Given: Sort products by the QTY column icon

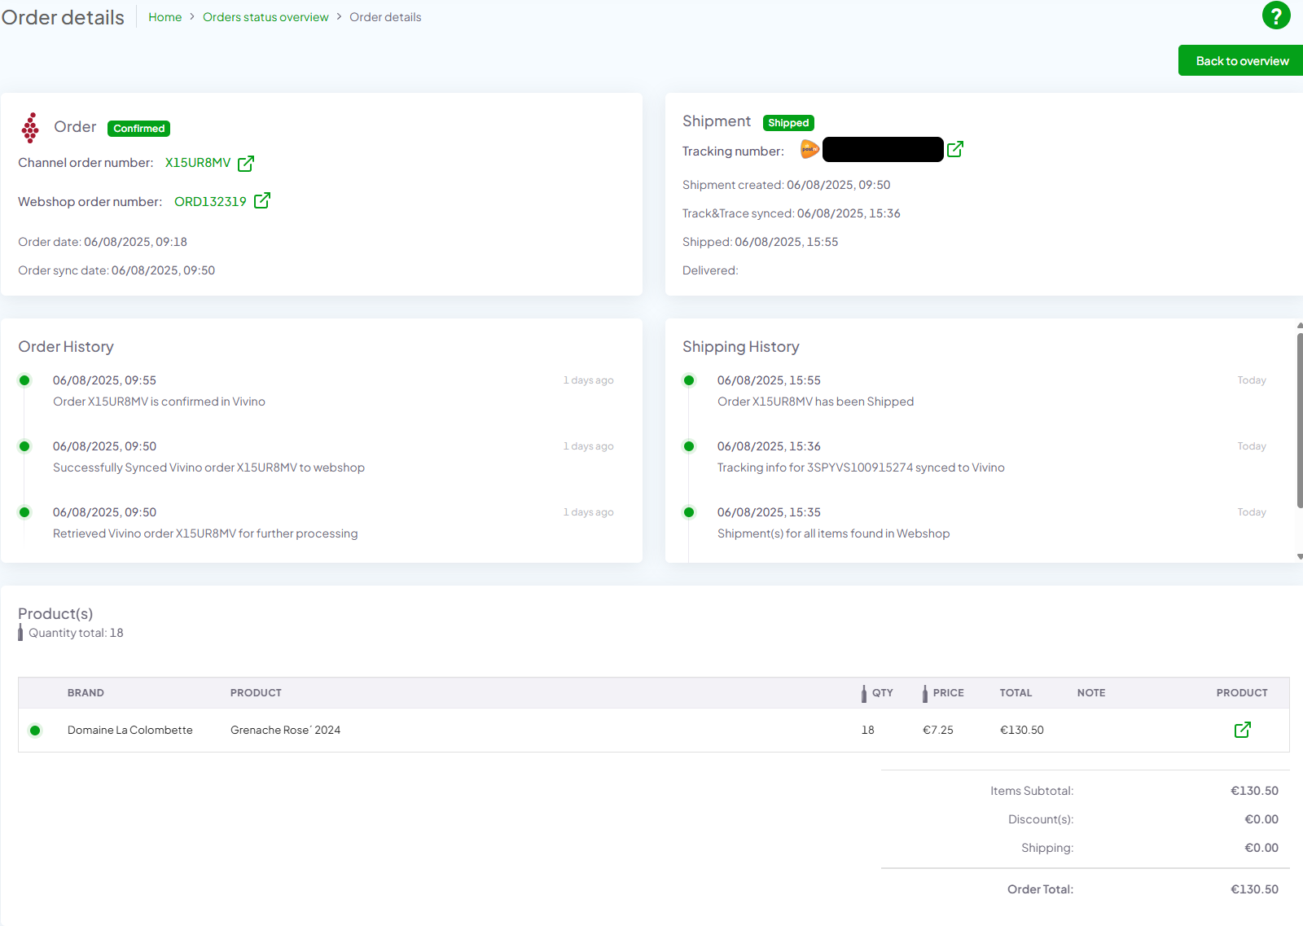Looking at the screenshot, I should click(x=863, y=693).
